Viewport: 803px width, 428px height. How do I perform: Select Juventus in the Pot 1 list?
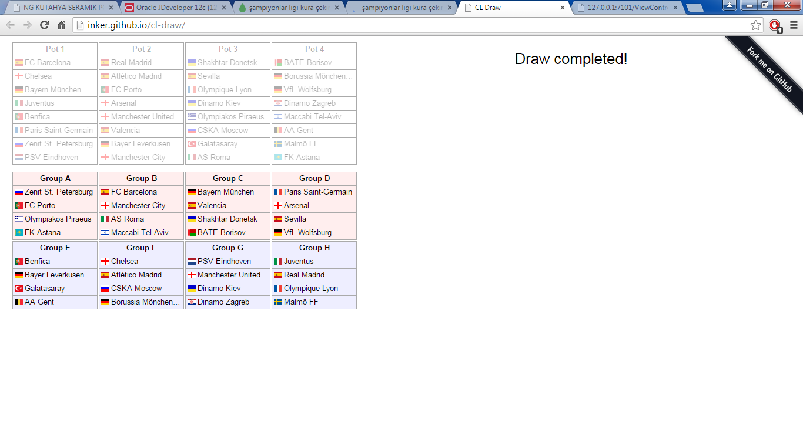tap(55, 103)
